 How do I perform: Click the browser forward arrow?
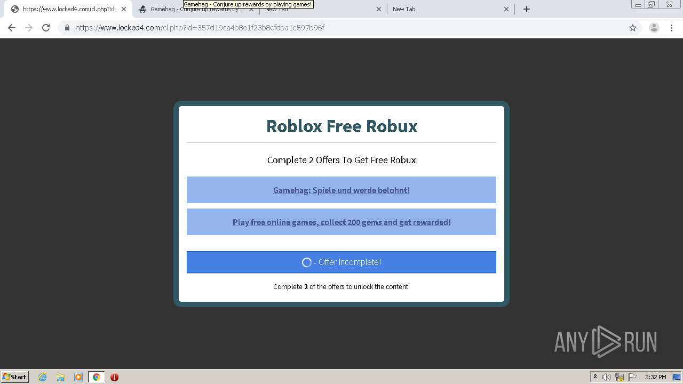[x=29, y=28]
